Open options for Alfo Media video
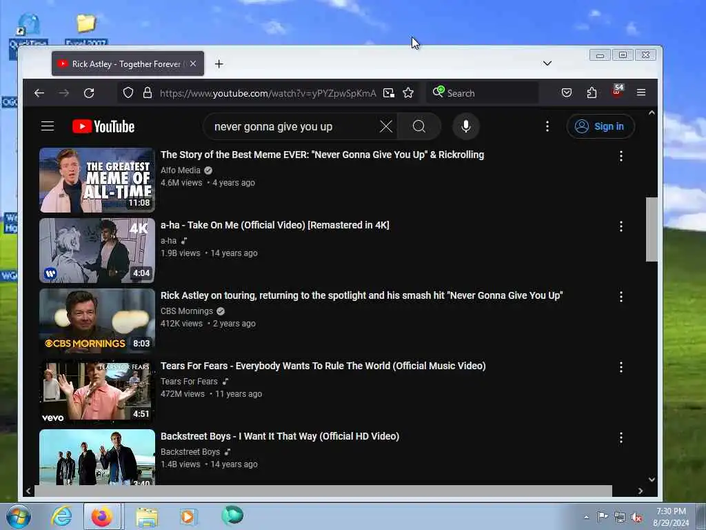 [x=621, y=156]
